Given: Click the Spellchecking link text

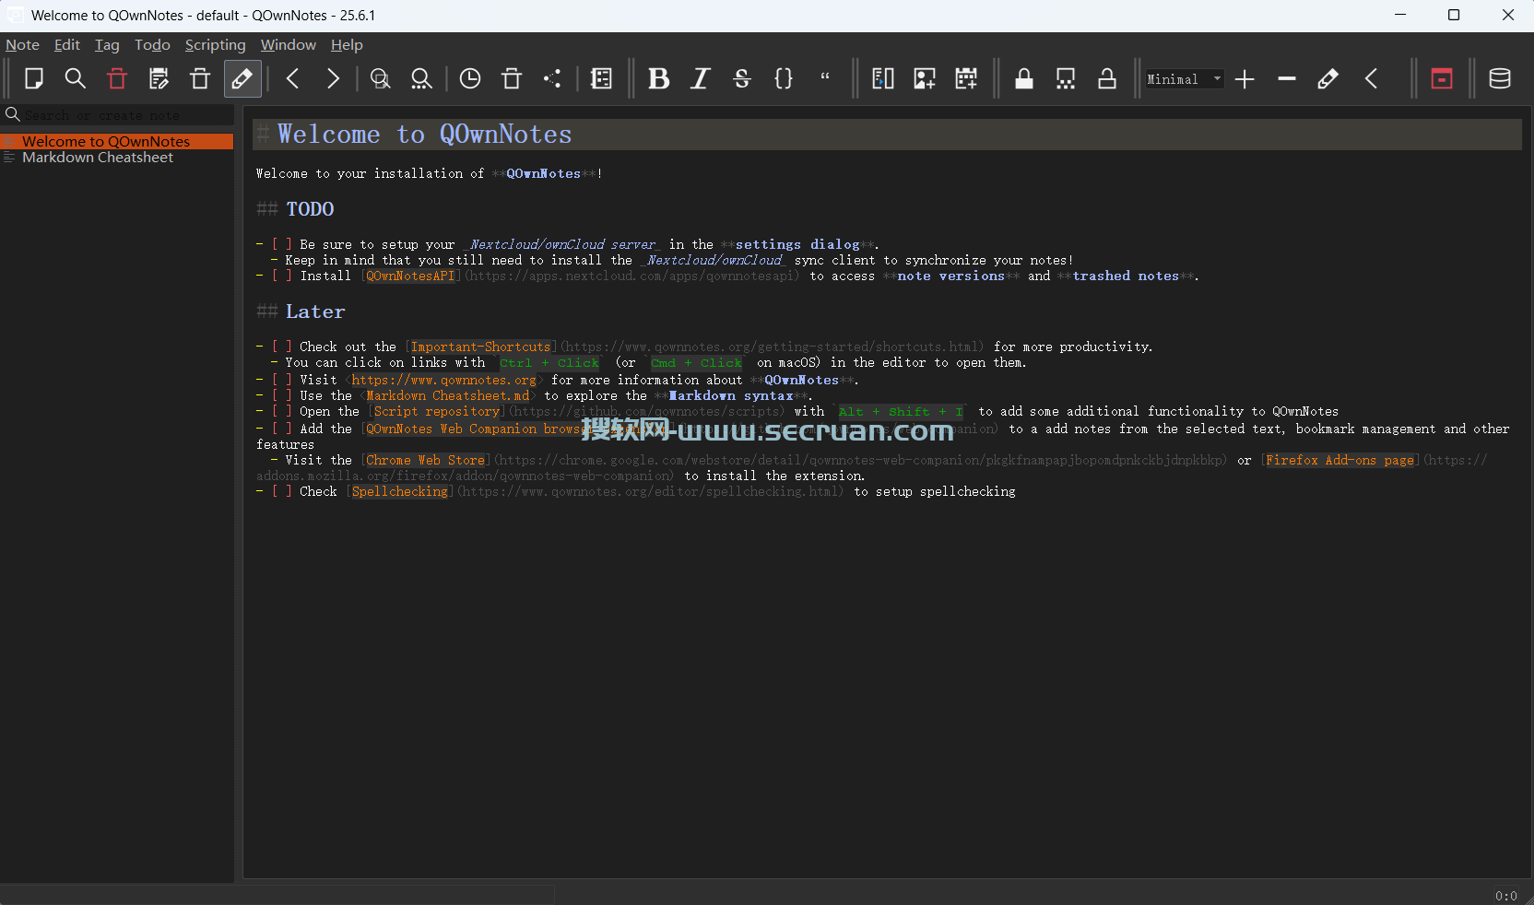Looking at the screenshot, I should point(399,491).
